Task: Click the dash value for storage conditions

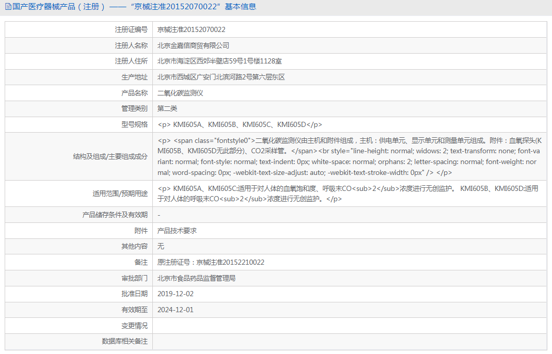Action: [159, 215]
